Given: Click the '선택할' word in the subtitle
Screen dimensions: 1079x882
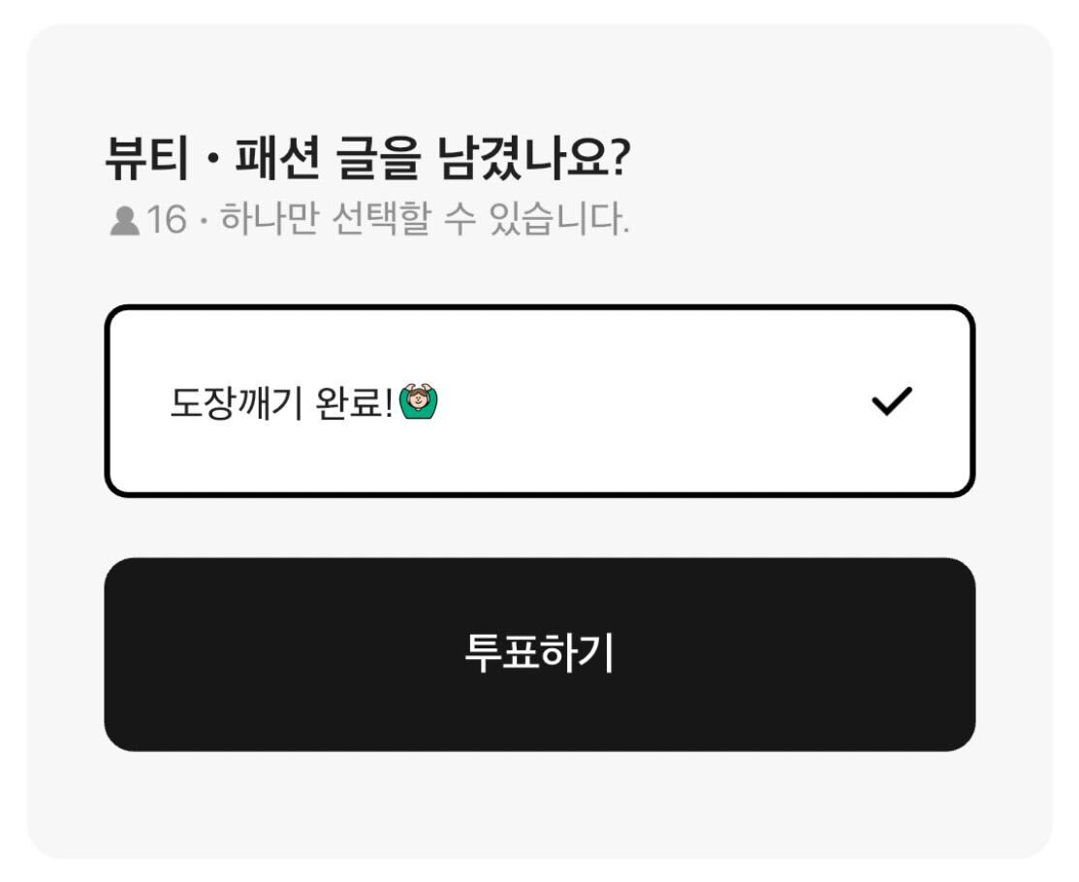Looking at the screenshot, I should tap(381, 219).
